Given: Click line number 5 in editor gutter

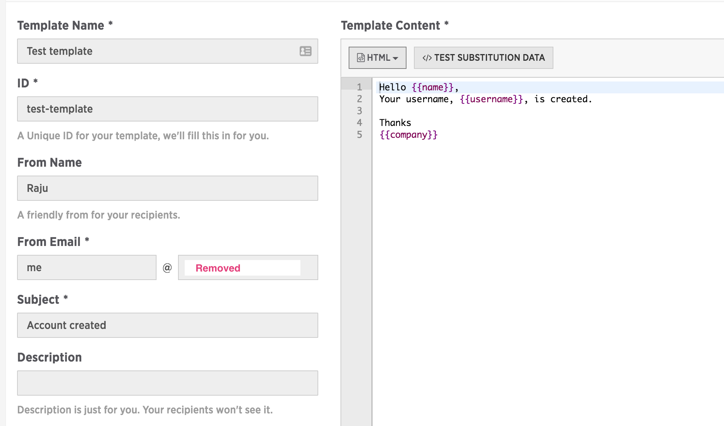Looking at the screenshot, I should click(359, 134).
